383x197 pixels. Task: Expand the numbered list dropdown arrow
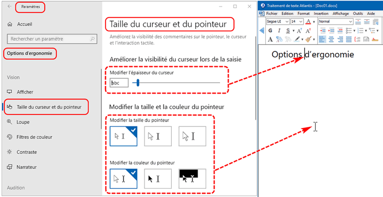tap(366, 31)
